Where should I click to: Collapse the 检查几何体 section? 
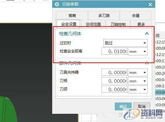tap(147, 34)
